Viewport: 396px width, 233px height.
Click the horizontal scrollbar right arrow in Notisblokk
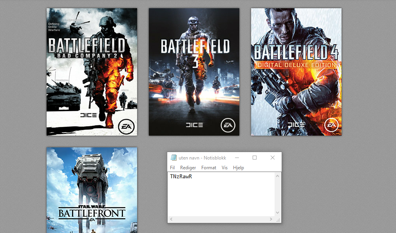271,219
